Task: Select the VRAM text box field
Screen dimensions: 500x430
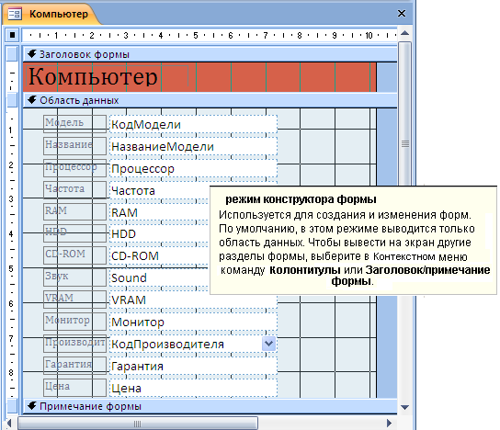Action: coord(194,300)
